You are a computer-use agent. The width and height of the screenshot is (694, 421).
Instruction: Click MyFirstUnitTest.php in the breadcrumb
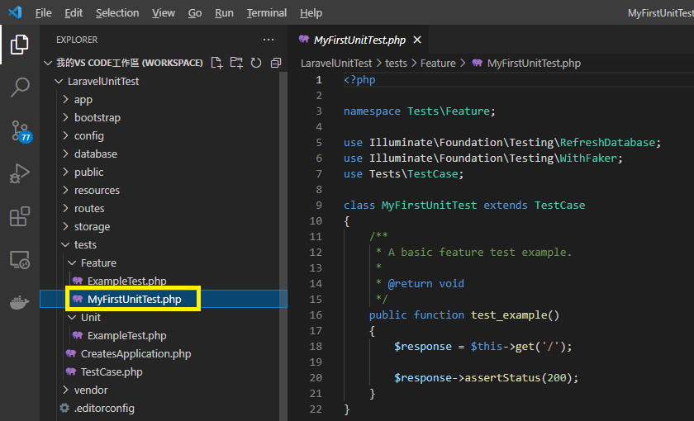click(x=534, y=64)
